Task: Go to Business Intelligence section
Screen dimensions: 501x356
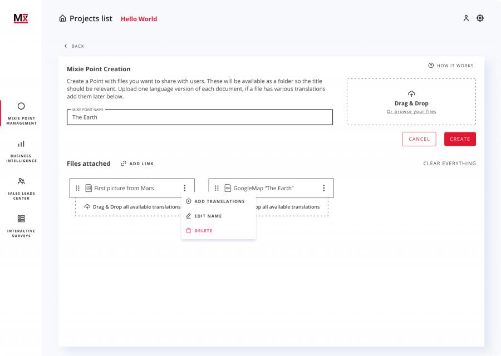Action: (x=22, y=151)
